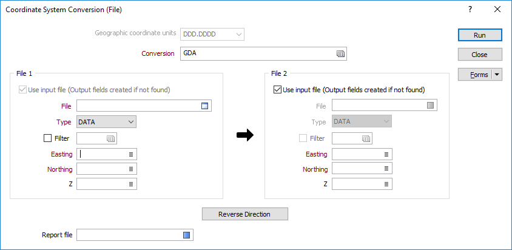Open File 1 Easting field list icon
Viewport: 512px width, 250px height.
tap(131, 154)
